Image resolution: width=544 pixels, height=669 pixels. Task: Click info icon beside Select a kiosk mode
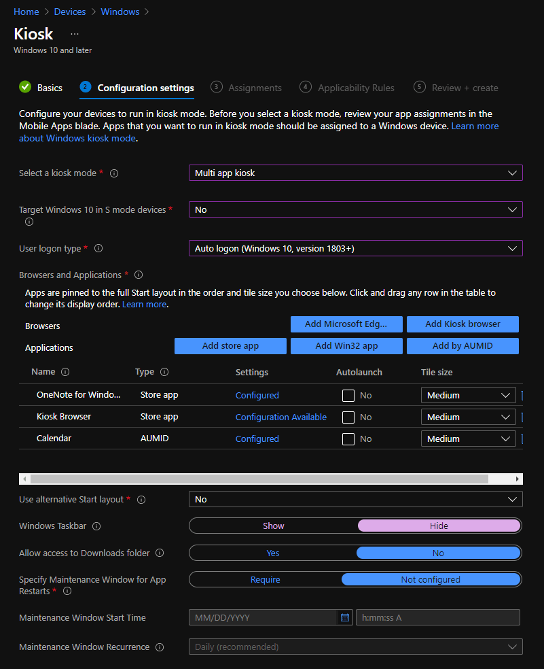[x=114, y=173]
